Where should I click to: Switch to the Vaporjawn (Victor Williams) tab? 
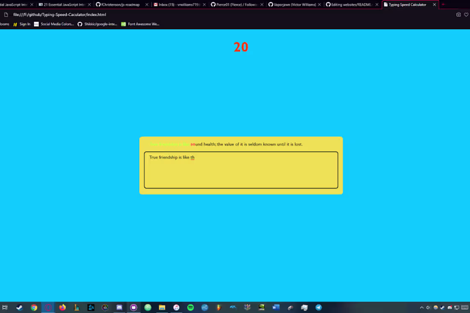[x=294, y=5]
